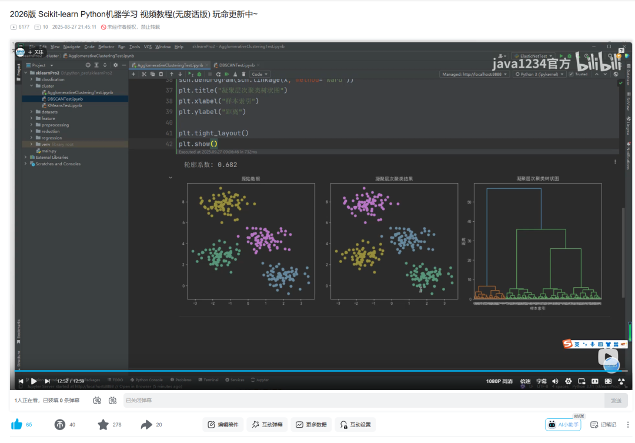This screenshot has height=443, width=635.
Task: Play the video with the play button
Action: tap(34, 381)
